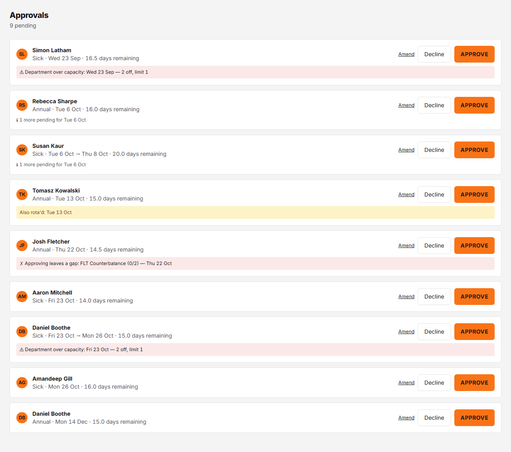511x452 pixels.
Task: Approve Simon Latham's sick request
Action: [474, 54]
